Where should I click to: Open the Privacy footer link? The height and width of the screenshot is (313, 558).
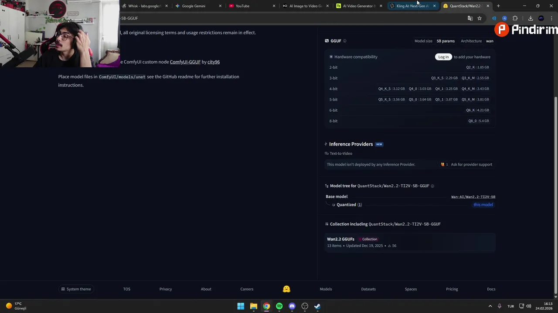(166, 289)
